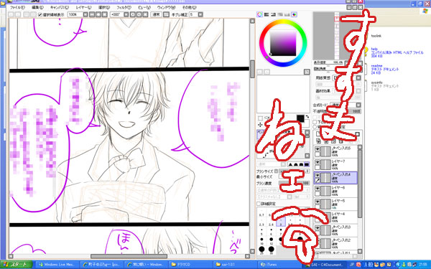The image size is (431, 269).
Task: Rotate the canvas counterclockwise
Action: pyautogui.click(x=133, y=14)
